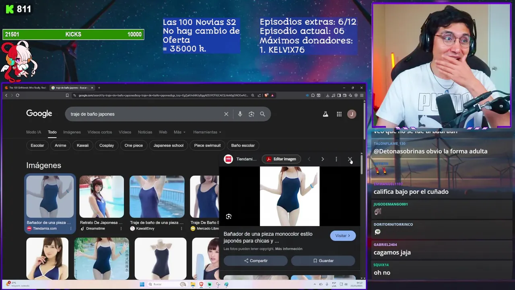Open the preview panel three-dot menu
Viewport: 515px width, 290px height.
[336, 159]
